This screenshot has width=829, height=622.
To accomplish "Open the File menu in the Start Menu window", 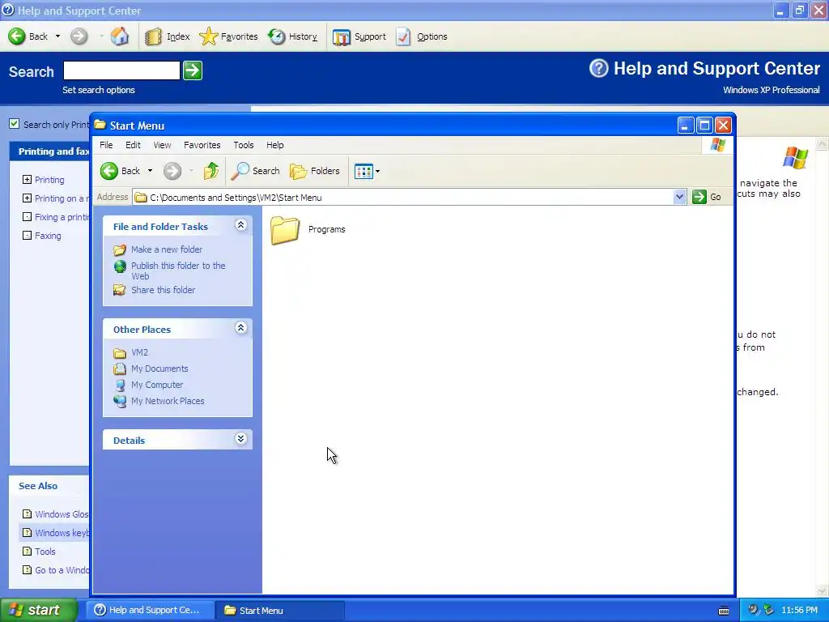I will click(x=106, y=145).
